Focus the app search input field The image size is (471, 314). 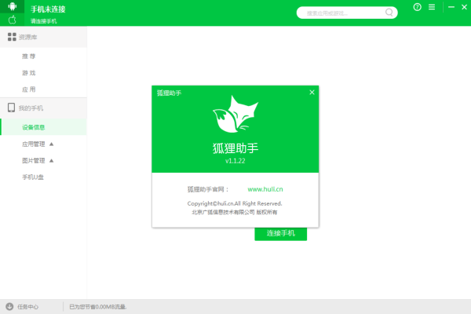tap(347, 13)
